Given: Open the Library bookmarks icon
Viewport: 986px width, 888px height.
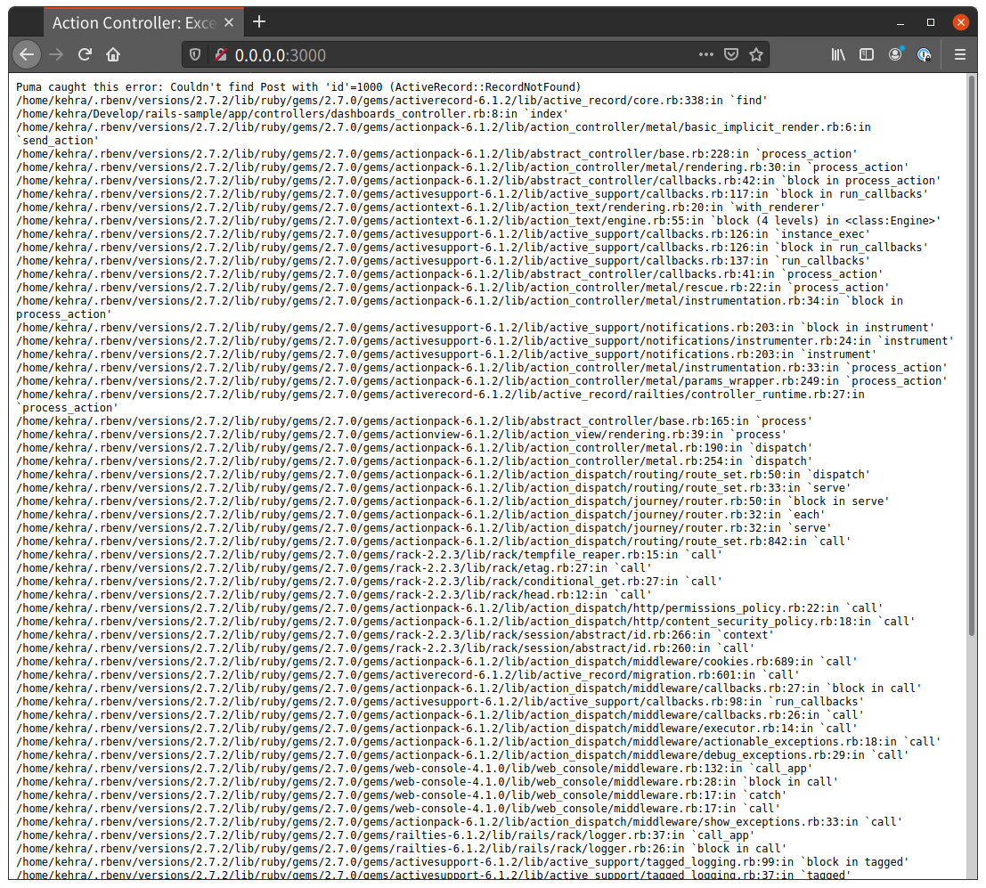Looking at the screenshot, I should [x=838, y=54].
